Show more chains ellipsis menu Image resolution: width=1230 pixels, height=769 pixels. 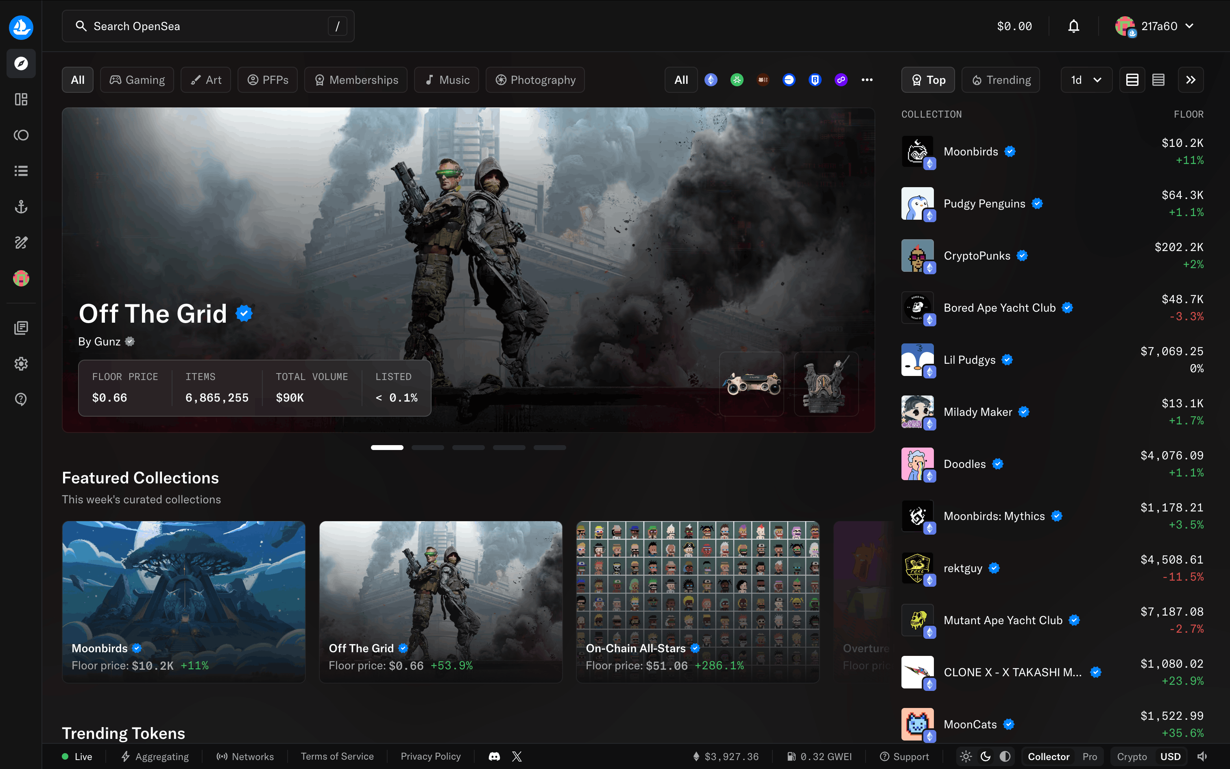point(867,80)
